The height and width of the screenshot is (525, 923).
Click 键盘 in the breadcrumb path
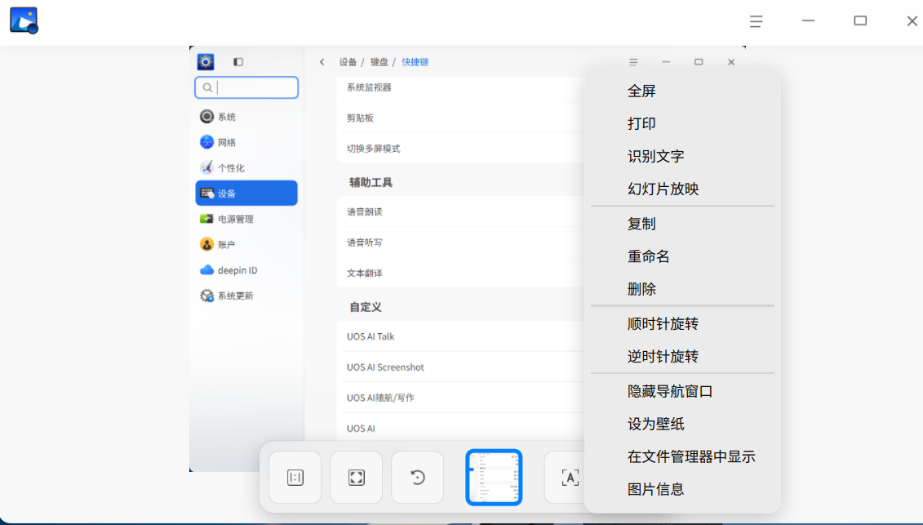point(379,62)
